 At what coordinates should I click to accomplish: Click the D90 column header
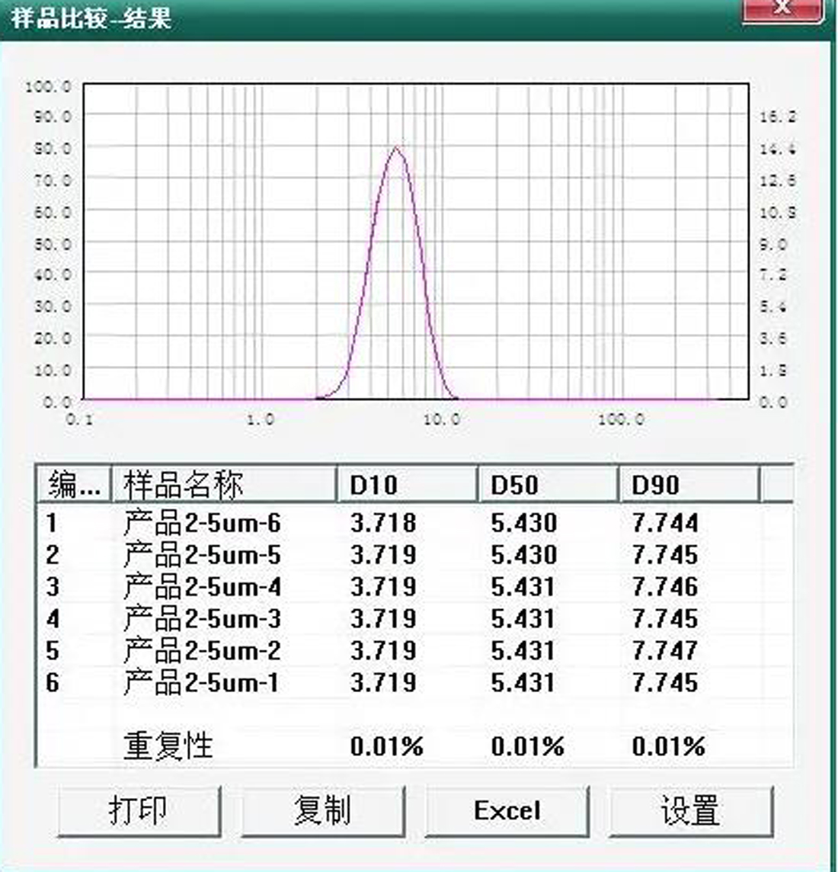689,484
